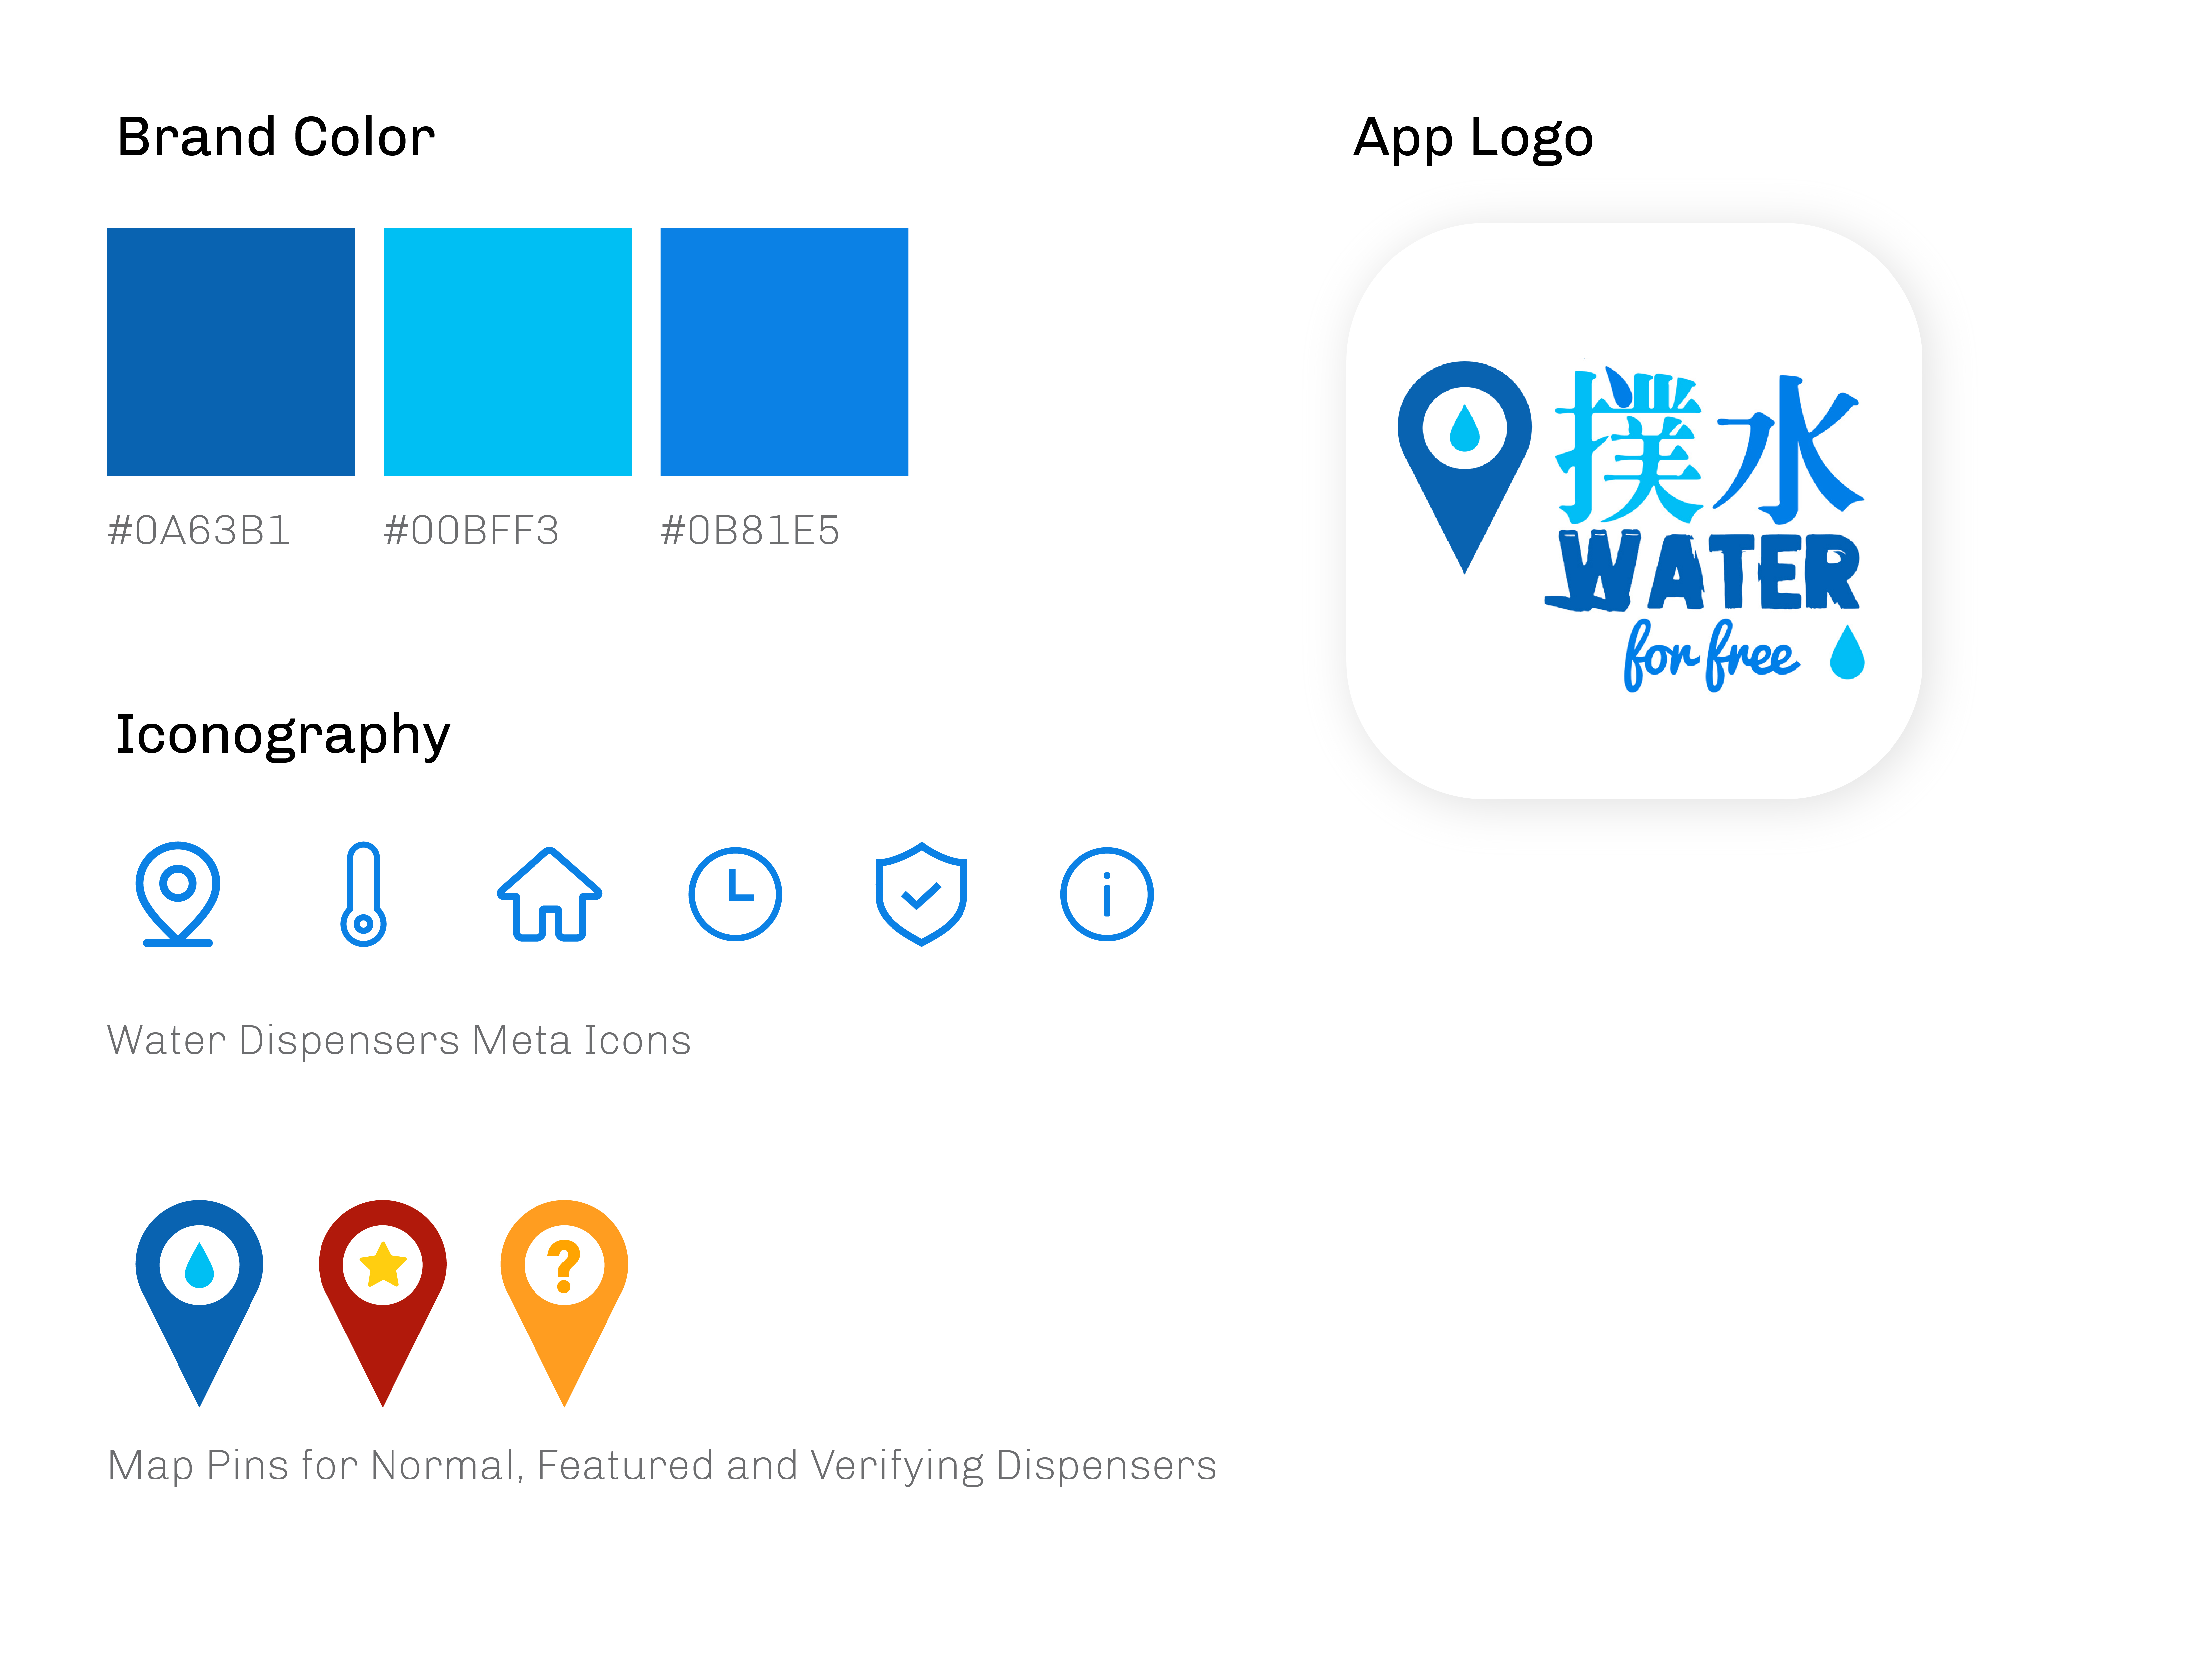The height and width of the screenshot is (1659, 2212).
Task: Click the location pin outline icon
Action: [178, 893]
